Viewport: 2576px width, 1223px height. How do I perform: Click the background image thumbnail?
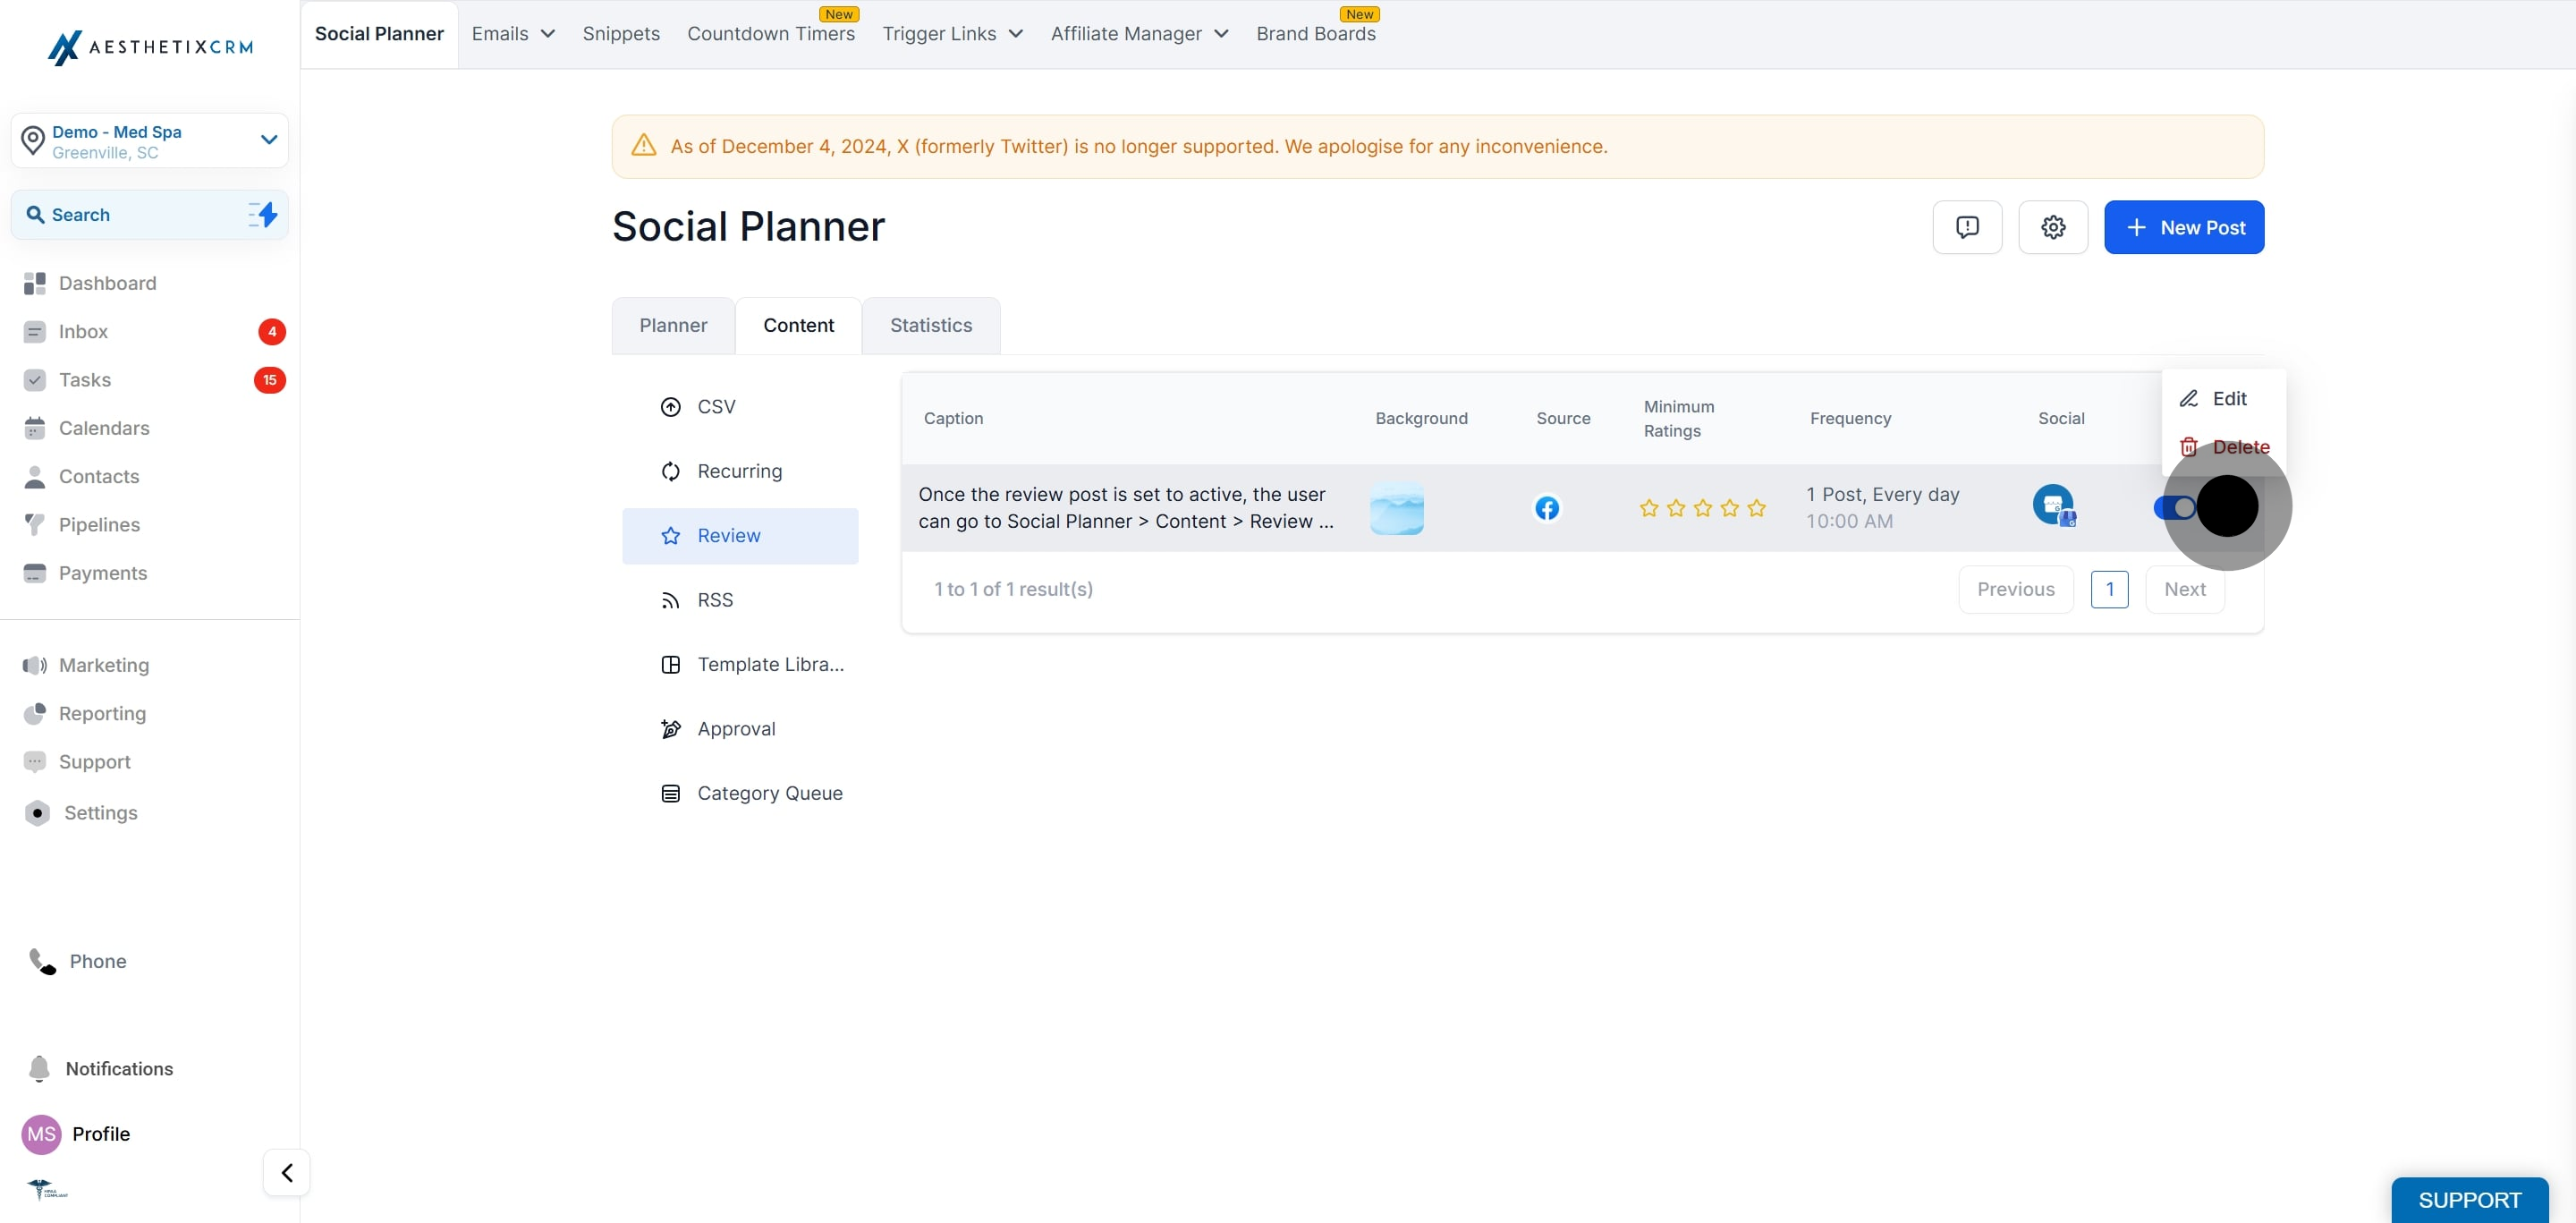1396,508
